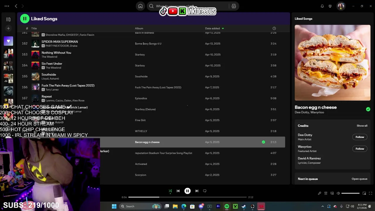This screenshot has height=211, width=375.
Task: Pause the Liked Songs playlist with the green button
Action: click(x=25, y=19)
